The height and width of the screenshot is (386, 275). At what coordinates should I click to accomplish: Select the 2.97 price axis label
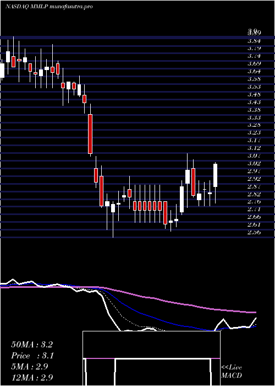pos(254,171)
